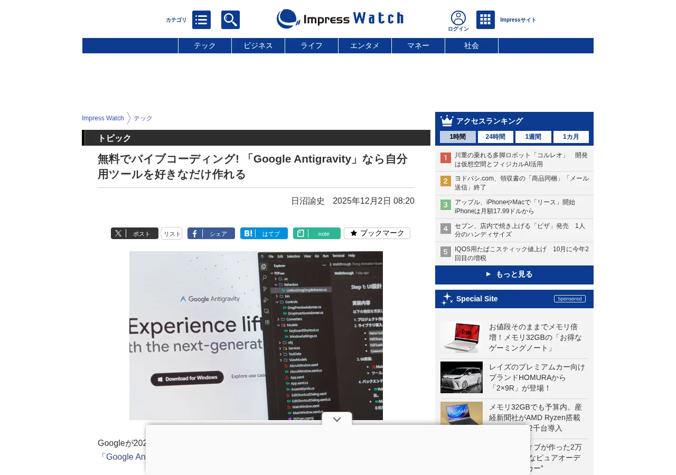676x475 pixels.
Task: Share article on Facebook シェア
Action: [x=211, y=233]
